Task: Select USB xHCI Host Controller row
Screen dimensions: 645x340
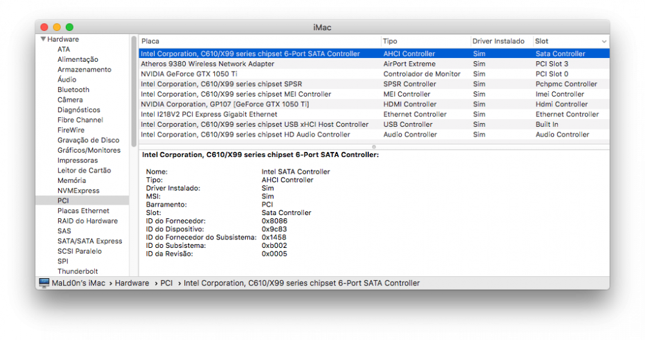Action: tap(374, 124)
